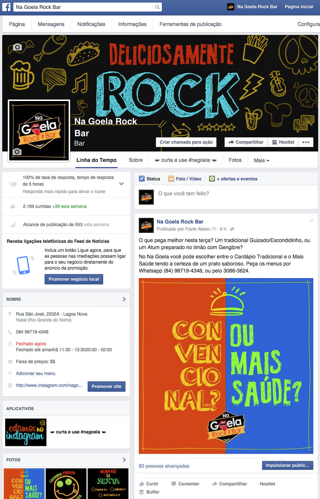
Task: Expand the Fotos section arrow
Action: click(x=124, y=460)
